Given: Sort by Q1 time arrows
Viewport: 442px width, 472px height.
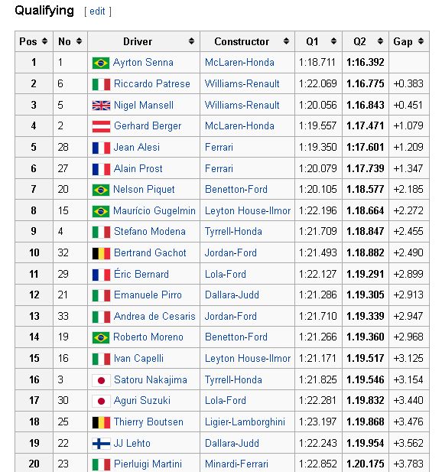Looking at the screenshot, I should click(x=333, y=41).
